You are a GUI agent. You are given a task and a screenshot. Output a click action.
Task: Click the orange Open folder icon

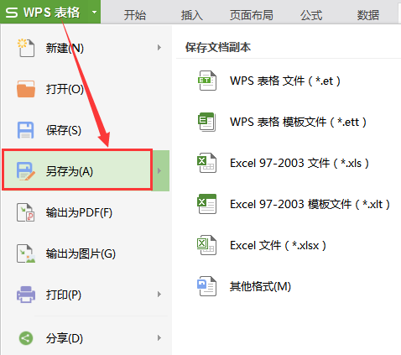[x=26, y=89]
